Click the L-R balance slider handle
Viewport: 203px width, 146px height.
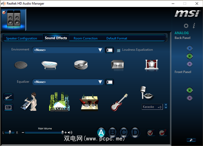[10, 132]
